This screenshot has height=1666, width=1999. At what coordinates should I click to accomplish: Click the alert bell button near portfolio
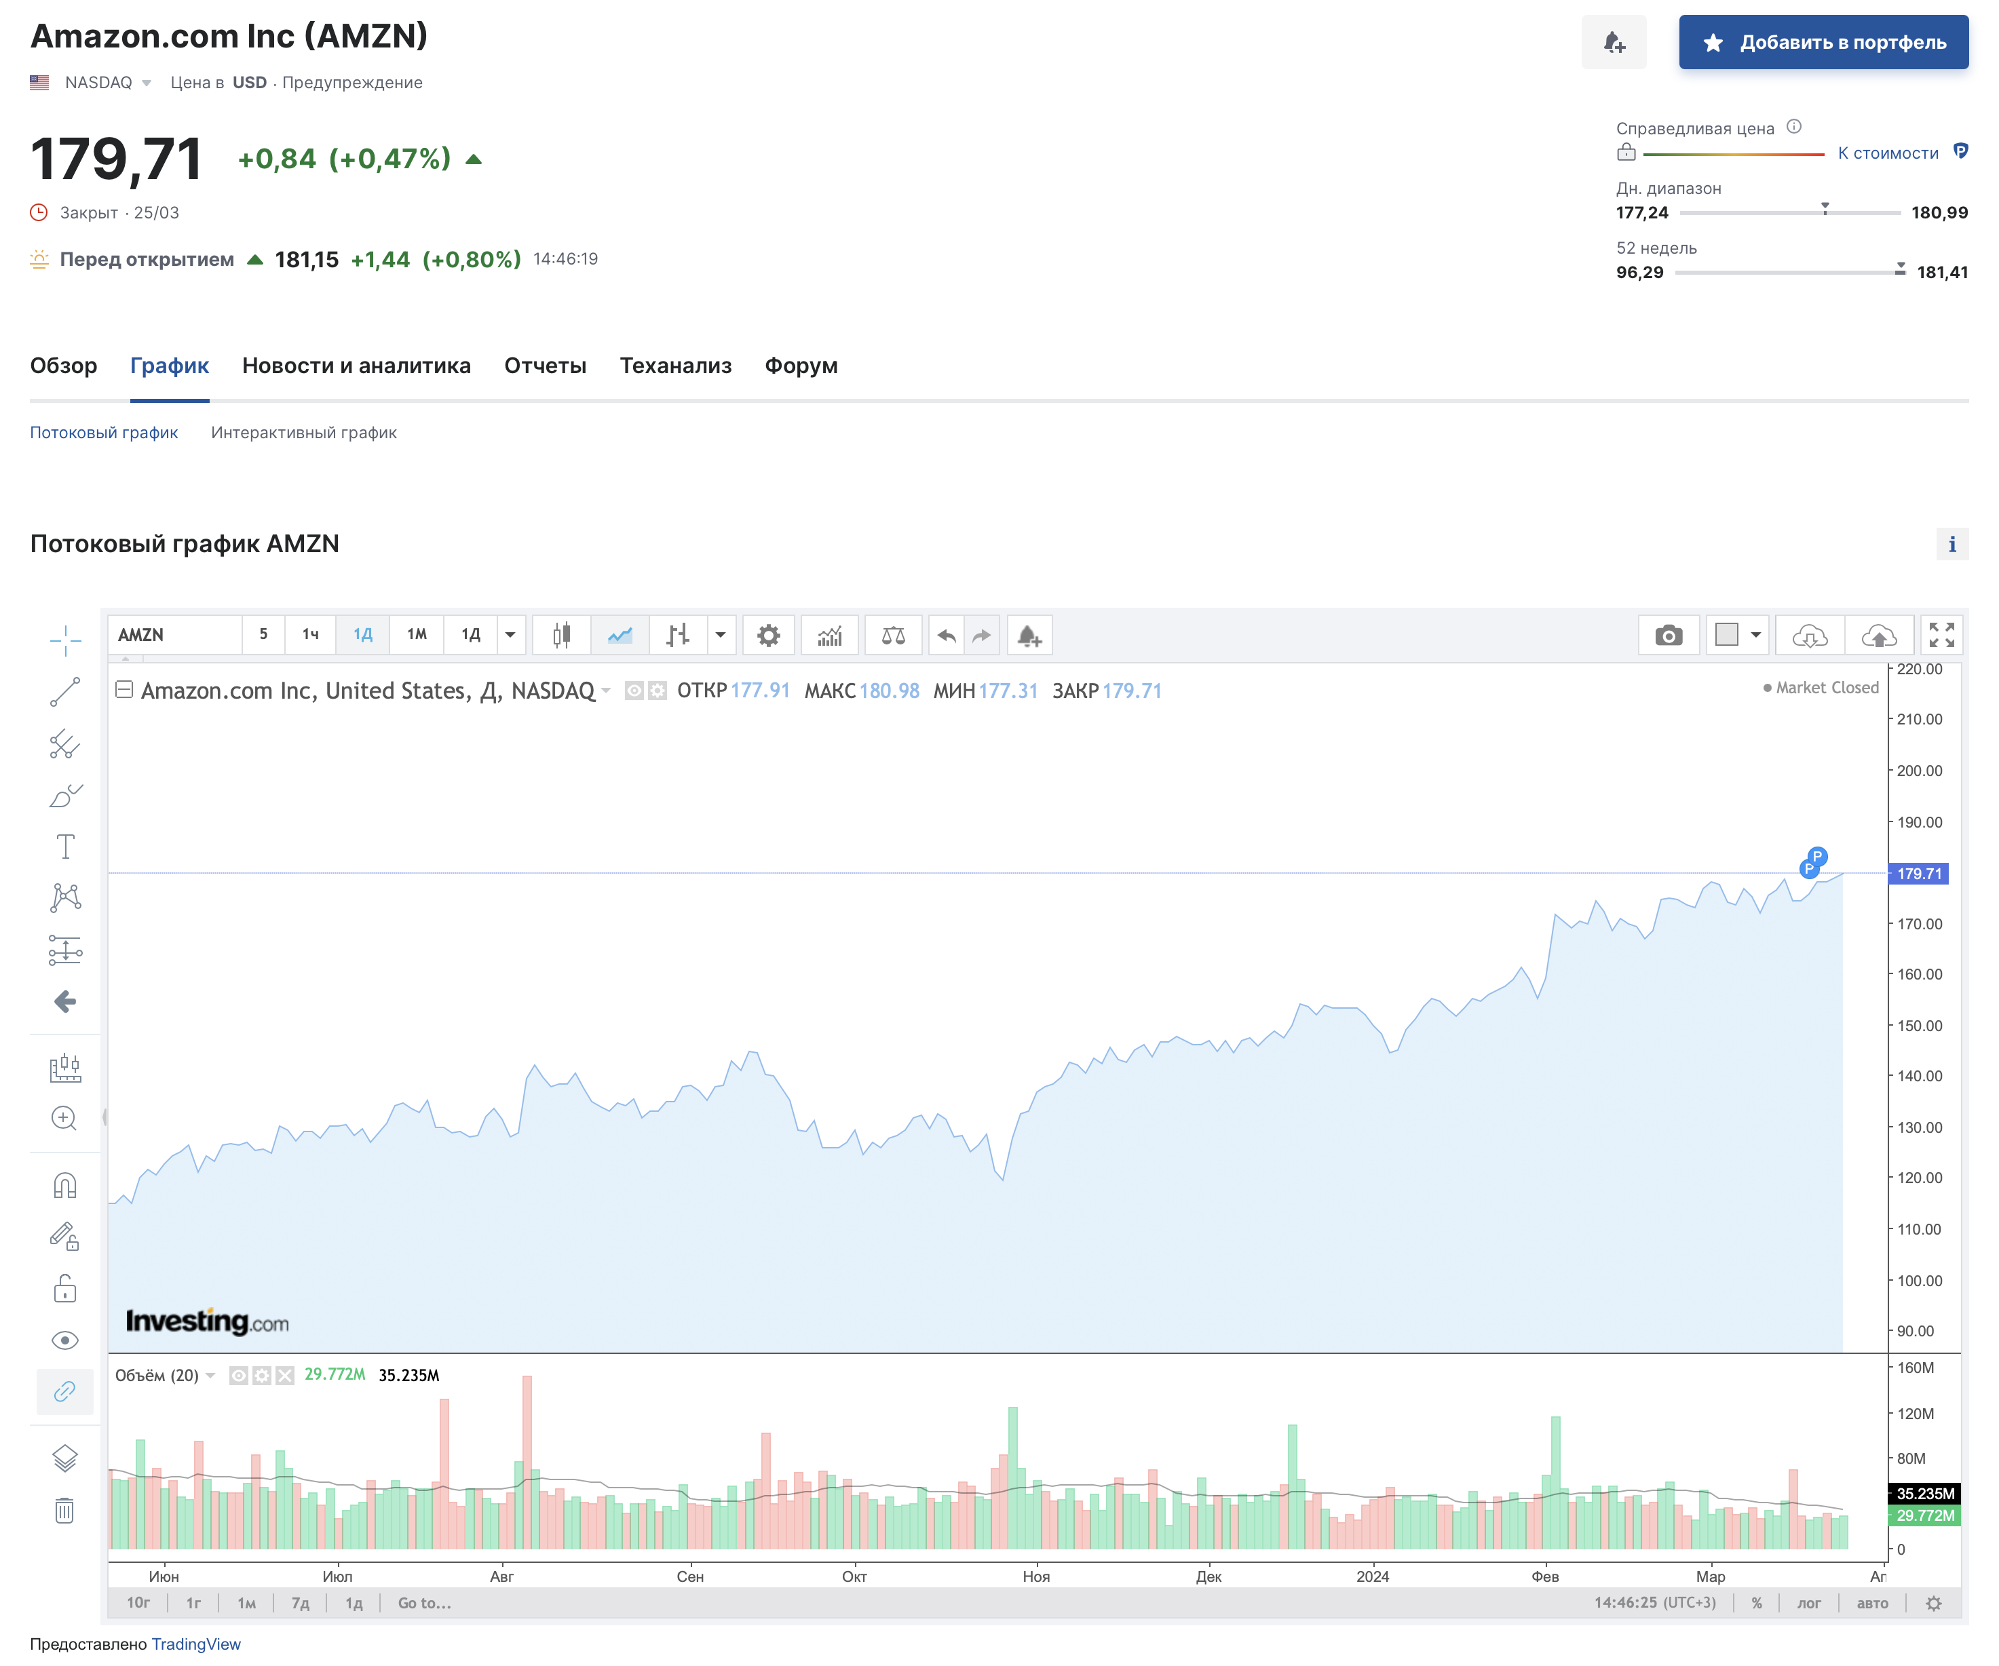click(1614, 42)
